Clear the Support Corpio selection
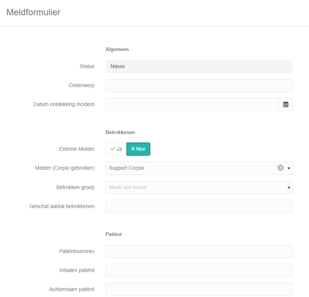This screenshot has width=309, height=297. click(x=280, y=168)
